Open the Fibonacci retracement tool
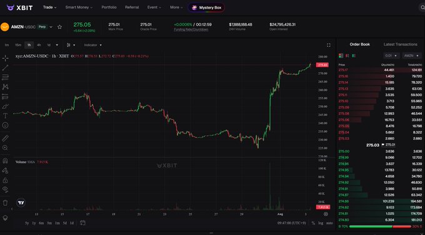Screen dimensions: 425x235 [5, 77]
